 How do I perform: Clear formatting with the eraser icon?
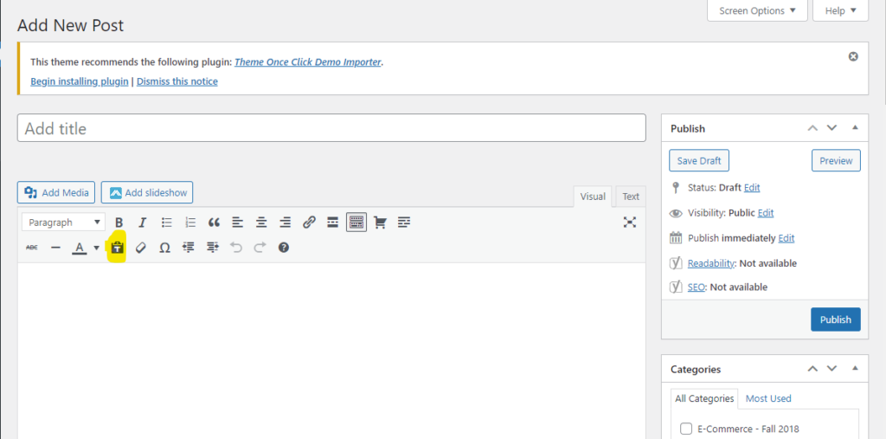coord(141,248)
